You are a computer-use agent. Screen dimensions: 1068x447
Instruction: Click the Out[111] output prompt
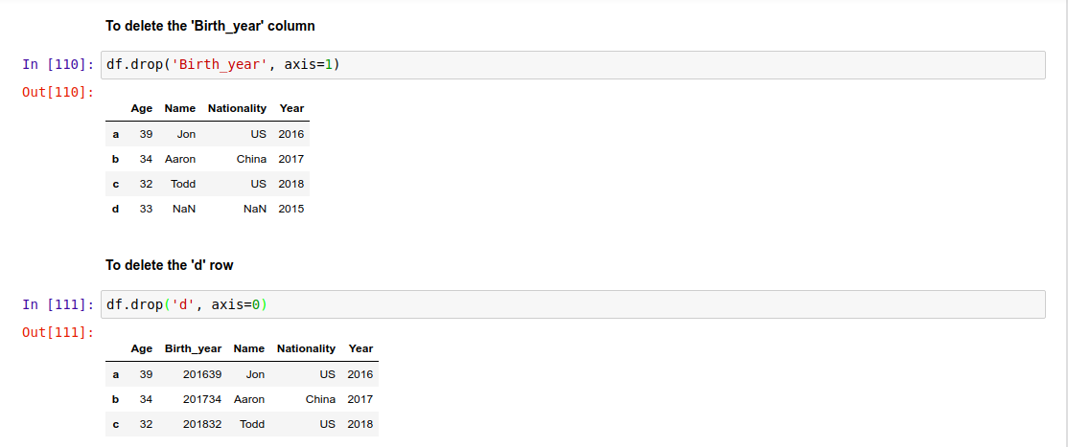[x=58, y=331]
